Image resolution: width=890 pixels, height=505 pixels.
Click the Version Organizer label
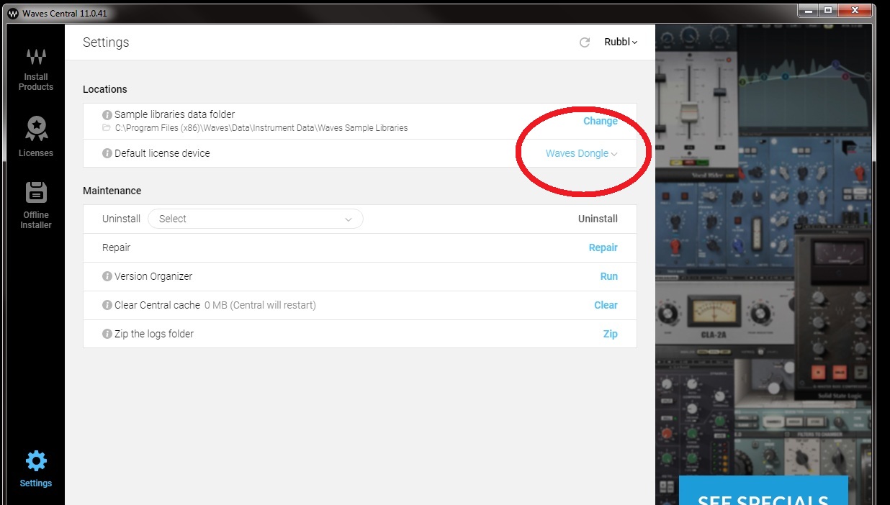(x=153, y=276)
